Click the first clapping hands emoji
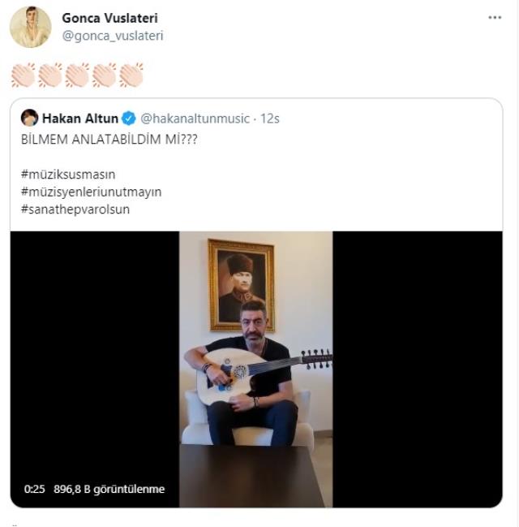Screen dimensions: 519x527 [x=23, y=75]
